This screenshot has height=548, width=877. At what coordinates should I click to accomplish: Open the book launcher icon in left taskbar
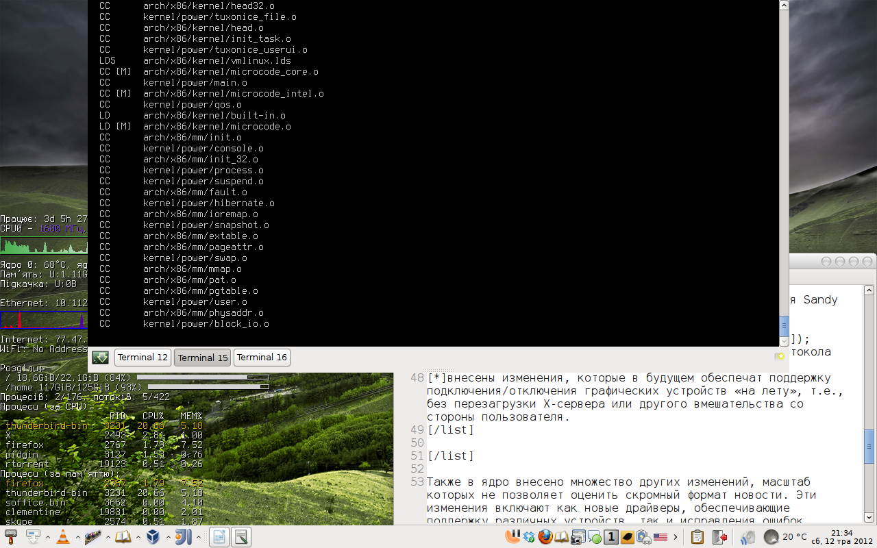(x=123, y=537)
